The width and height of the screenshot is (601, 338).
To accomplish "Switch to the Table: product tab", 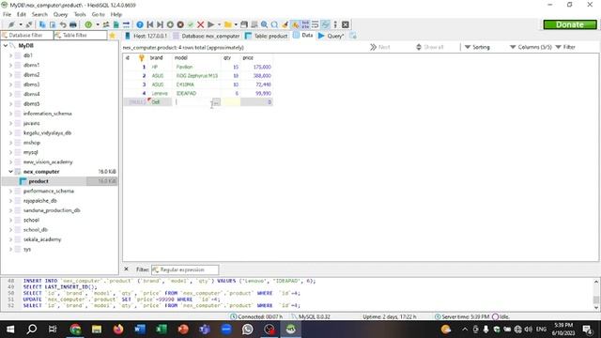I will (x=267, y=36).
